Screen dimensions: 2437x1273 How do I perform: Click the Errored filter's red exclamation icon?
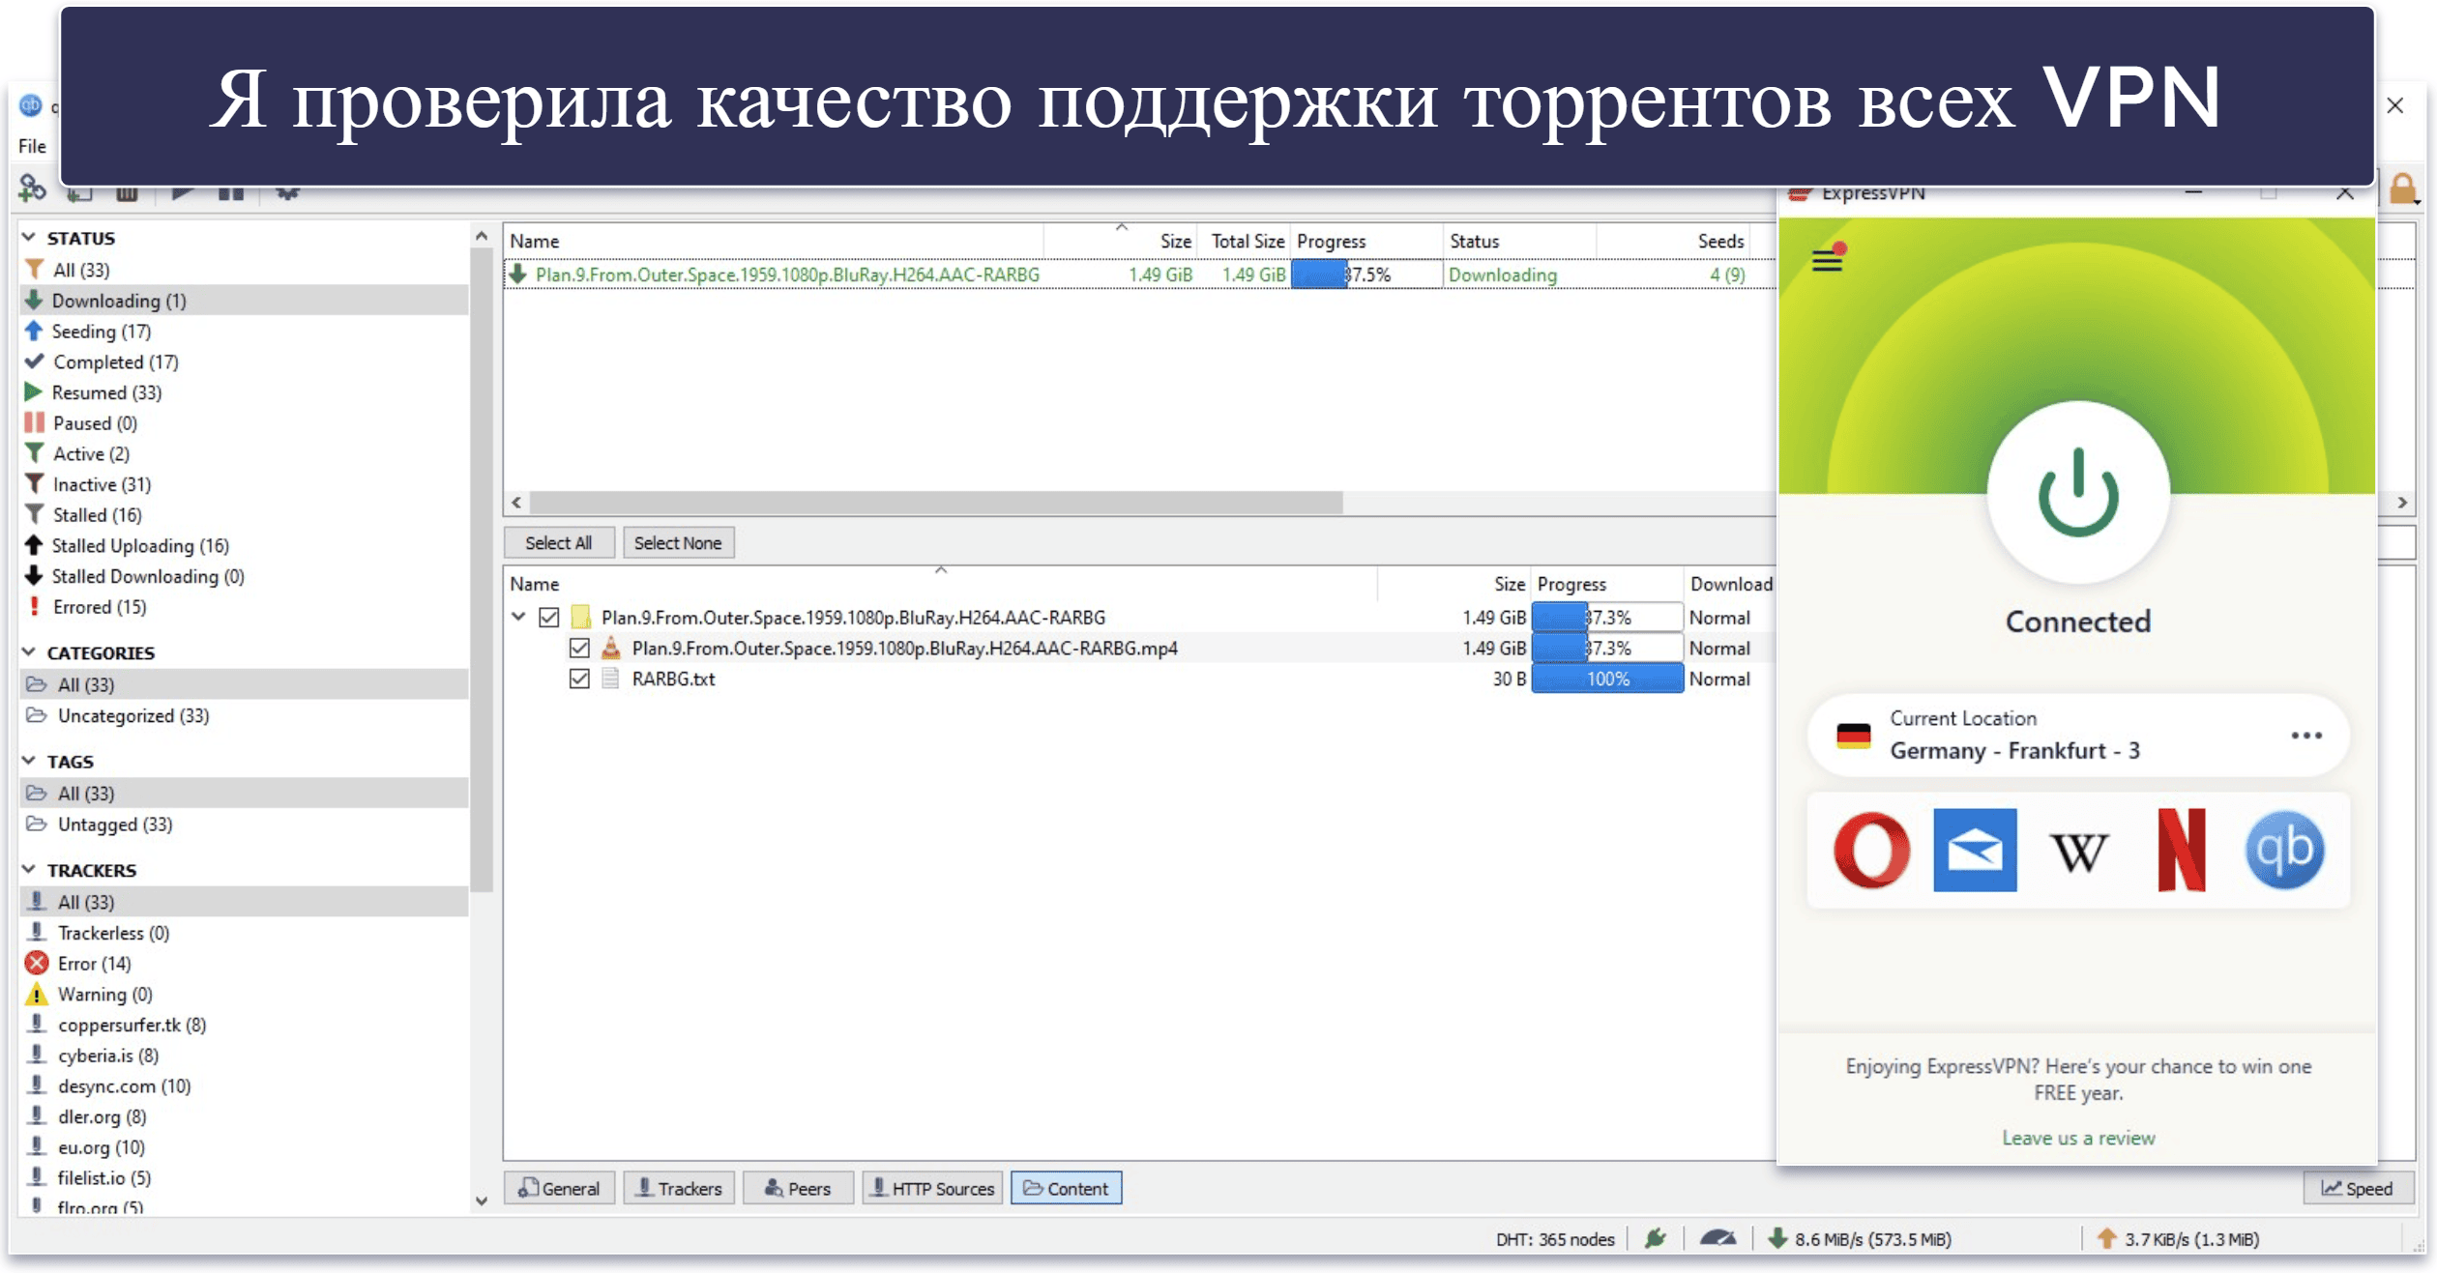[x=35, y=606]
